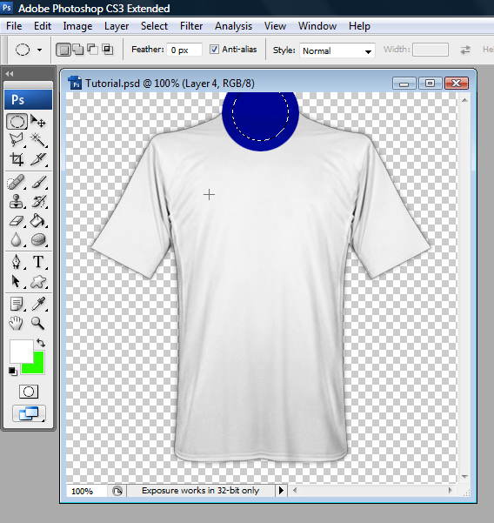Image resolution: width=494 pixels, height=523 pixels.
Task: Select the Clone Stamp tool
Action: pos(17,202)
